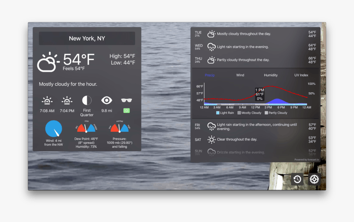This screenshot has height=222, width=354.
Task: Click the blue wind direction compass
Action: coord(54,129)
